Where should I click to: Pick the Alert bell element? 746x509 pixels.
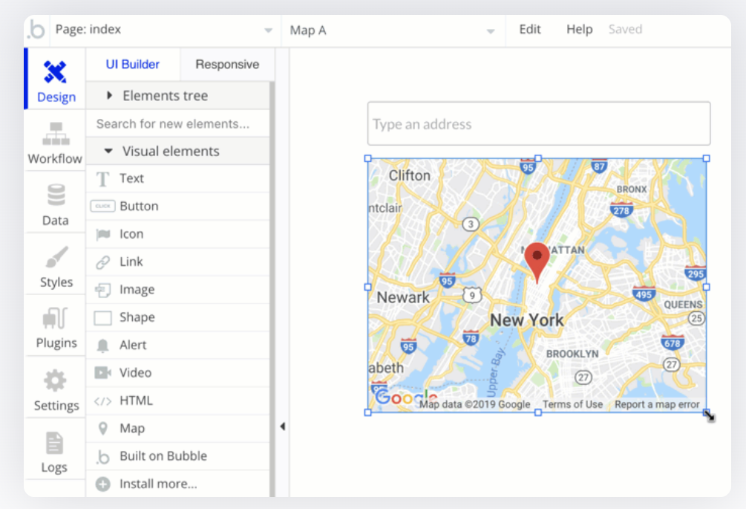(133, 345)
